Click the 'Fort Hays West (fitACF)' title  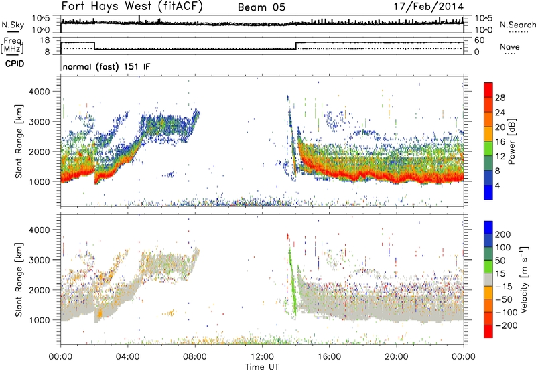132,6
